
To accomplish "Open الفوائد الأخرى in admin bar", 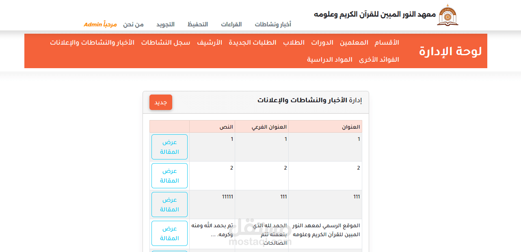I will click(x=379, y=59).
